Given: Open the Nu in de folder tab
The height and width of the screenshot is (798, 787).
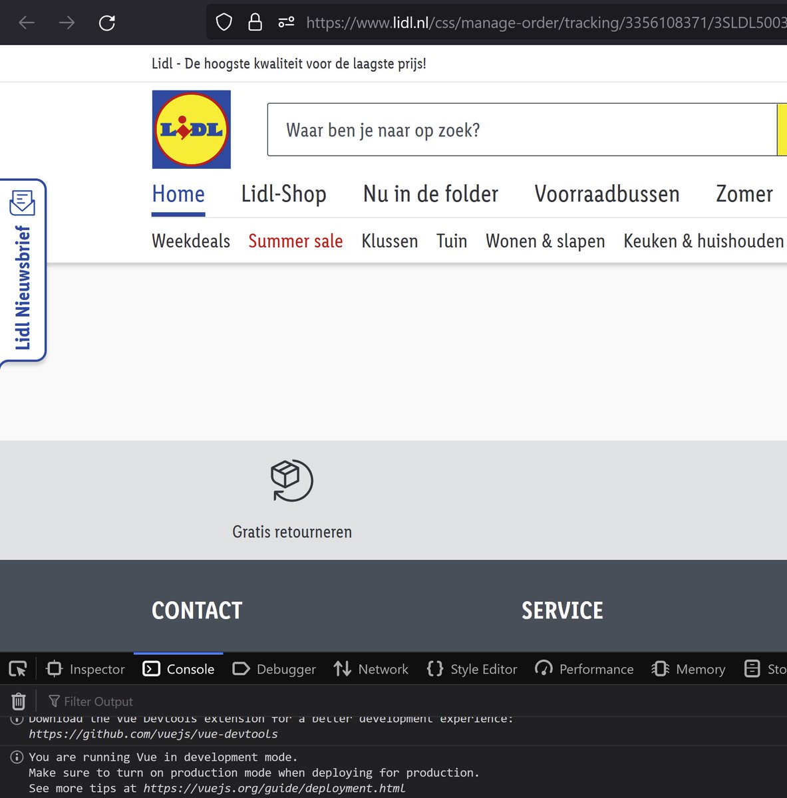Looking at the screenshot, I should pos(430,194).
